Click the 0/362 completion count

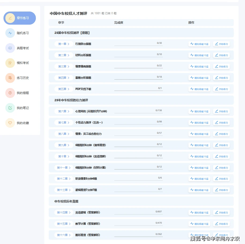(159, 234)
